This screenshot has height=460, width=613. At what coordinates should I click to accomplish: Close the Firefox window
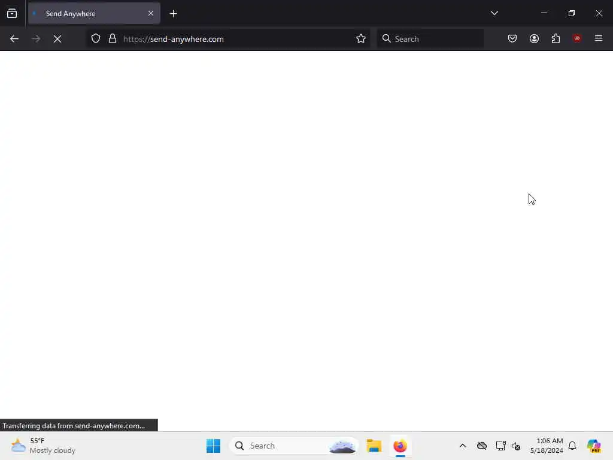pyautogui.click(x=599, y=13)
